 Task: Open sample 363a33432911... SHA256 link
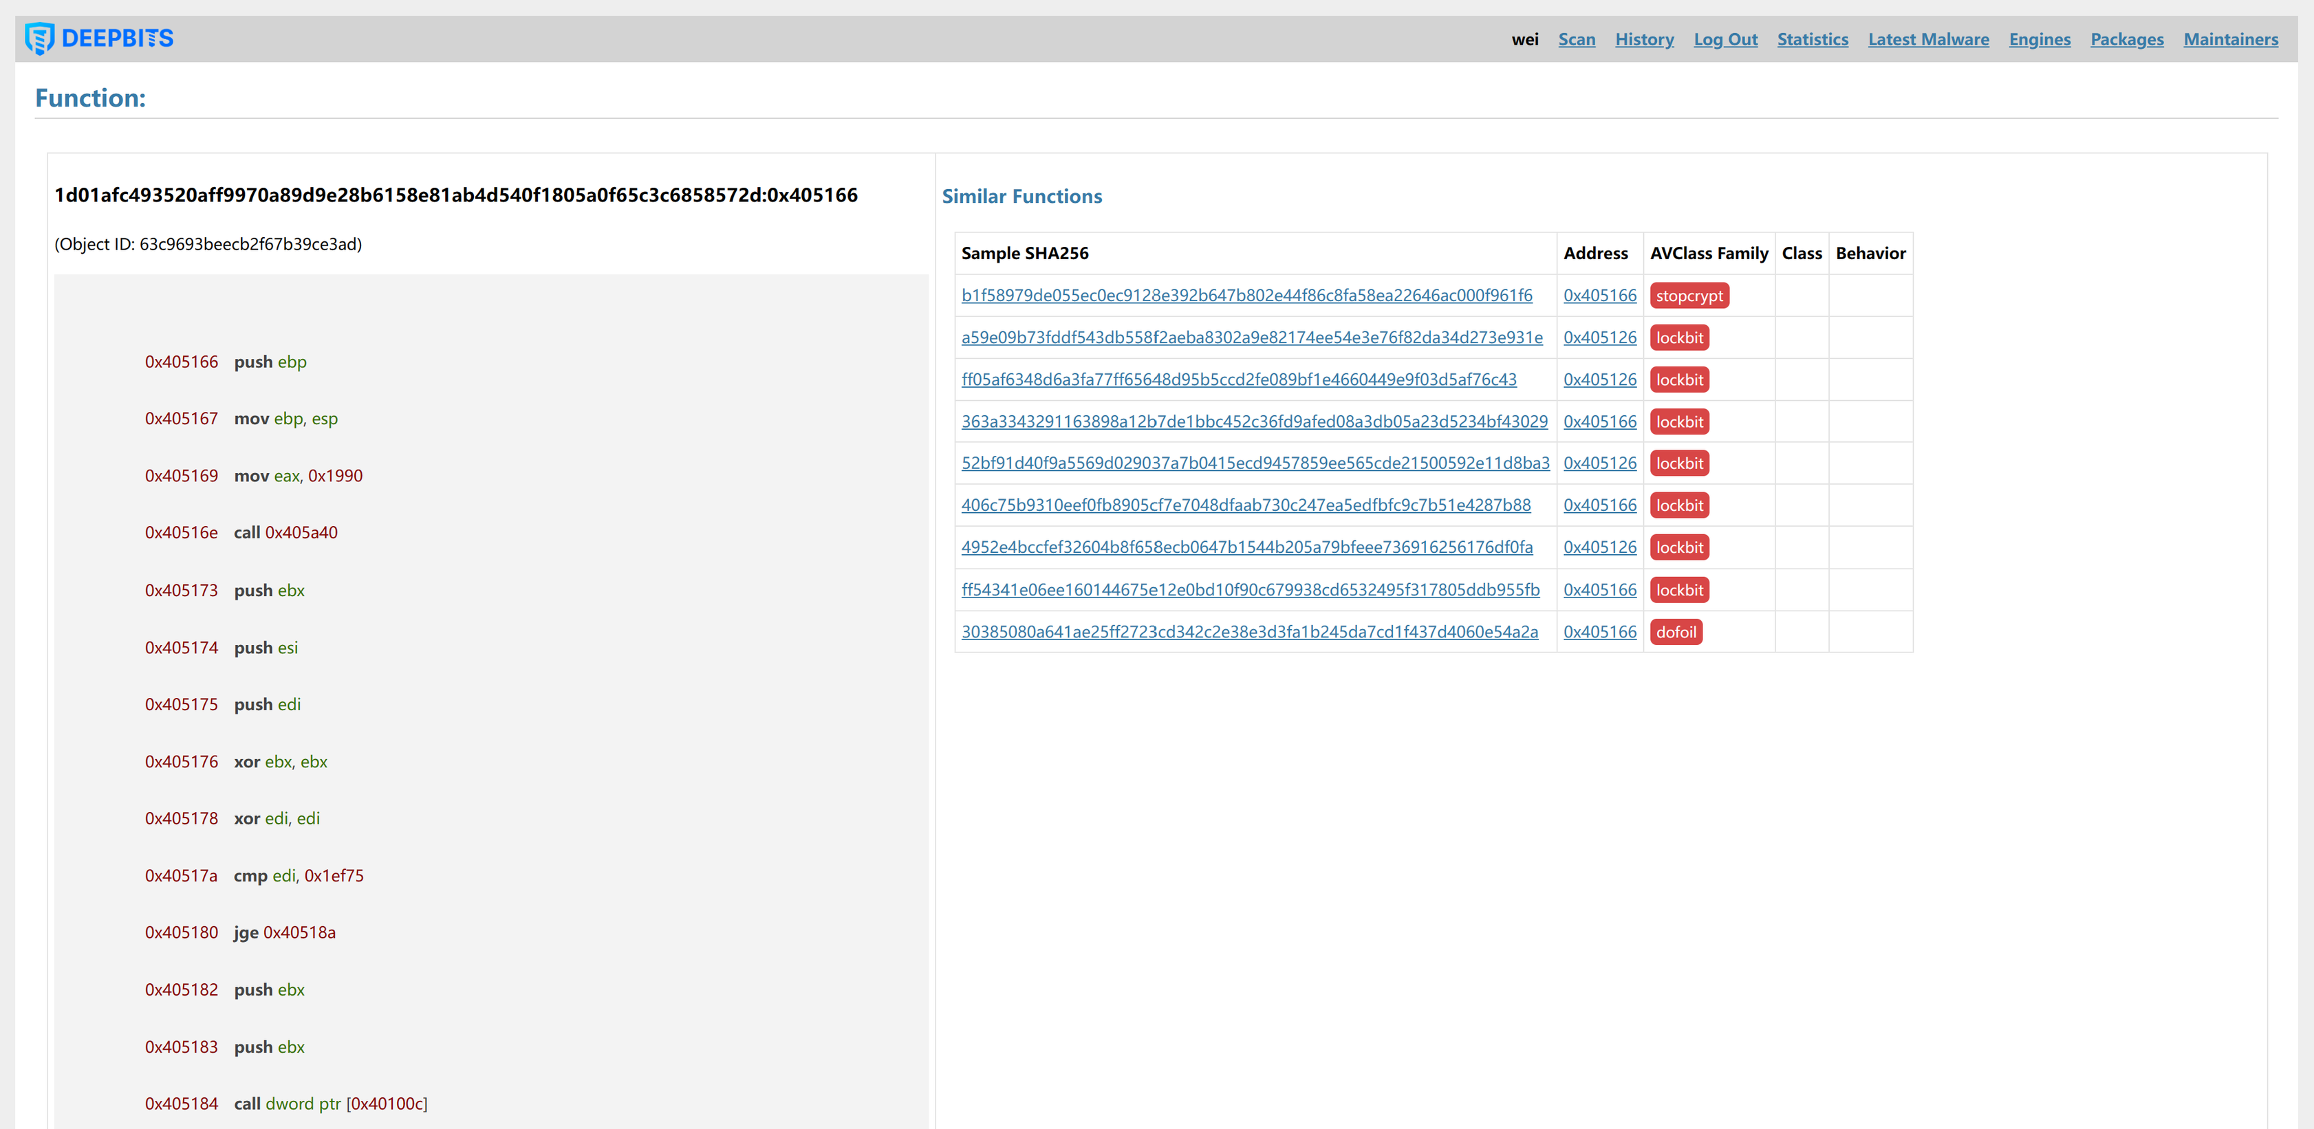pyautogui.click(x=1254, y=421)
